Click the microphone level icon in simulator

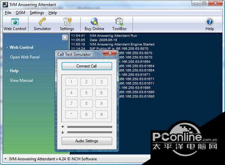pyautogui.click(x=63, y=132)
